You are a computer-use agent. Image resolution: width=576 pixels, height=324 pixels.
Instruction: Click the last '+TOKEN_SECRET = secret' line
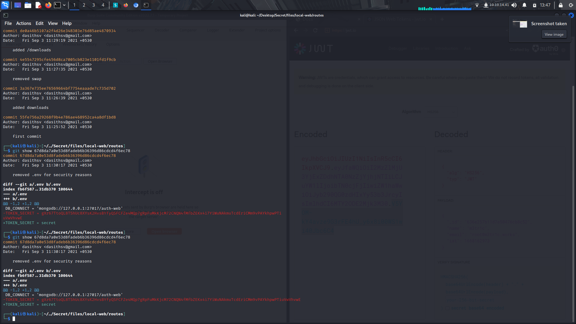pos(29,304)
